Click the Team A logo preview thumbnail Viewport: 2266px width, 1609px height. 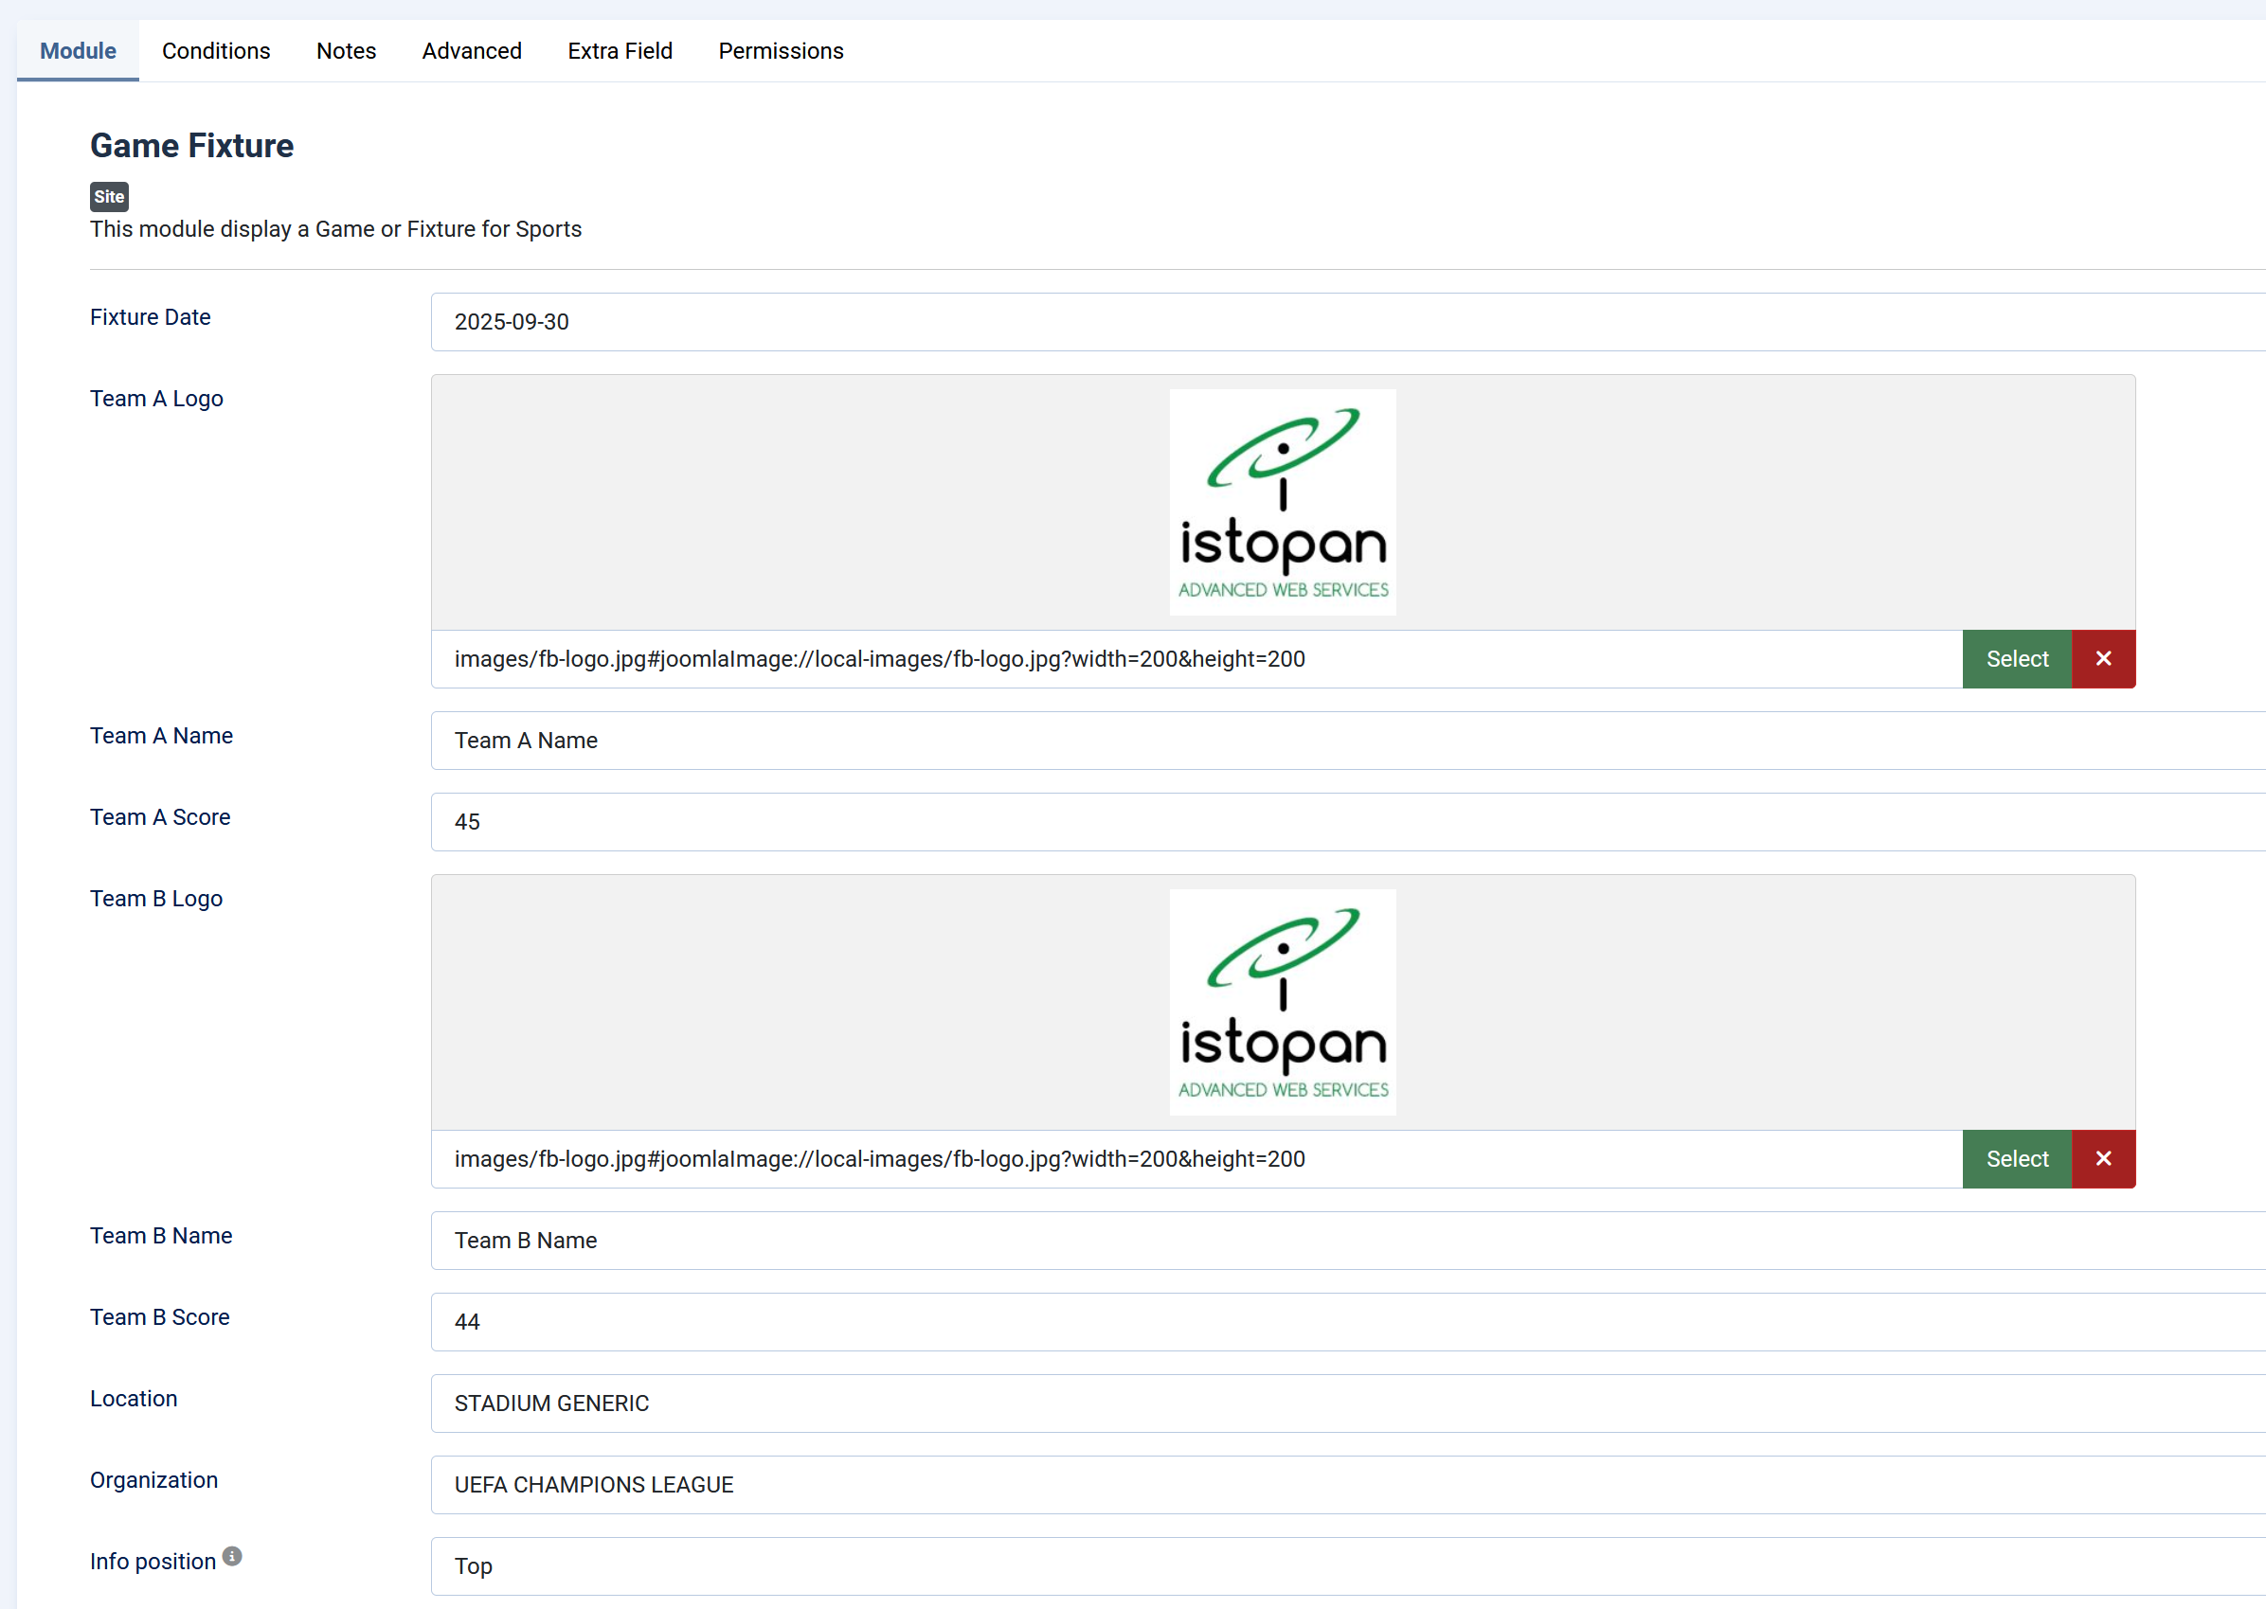coord(1282,502)
